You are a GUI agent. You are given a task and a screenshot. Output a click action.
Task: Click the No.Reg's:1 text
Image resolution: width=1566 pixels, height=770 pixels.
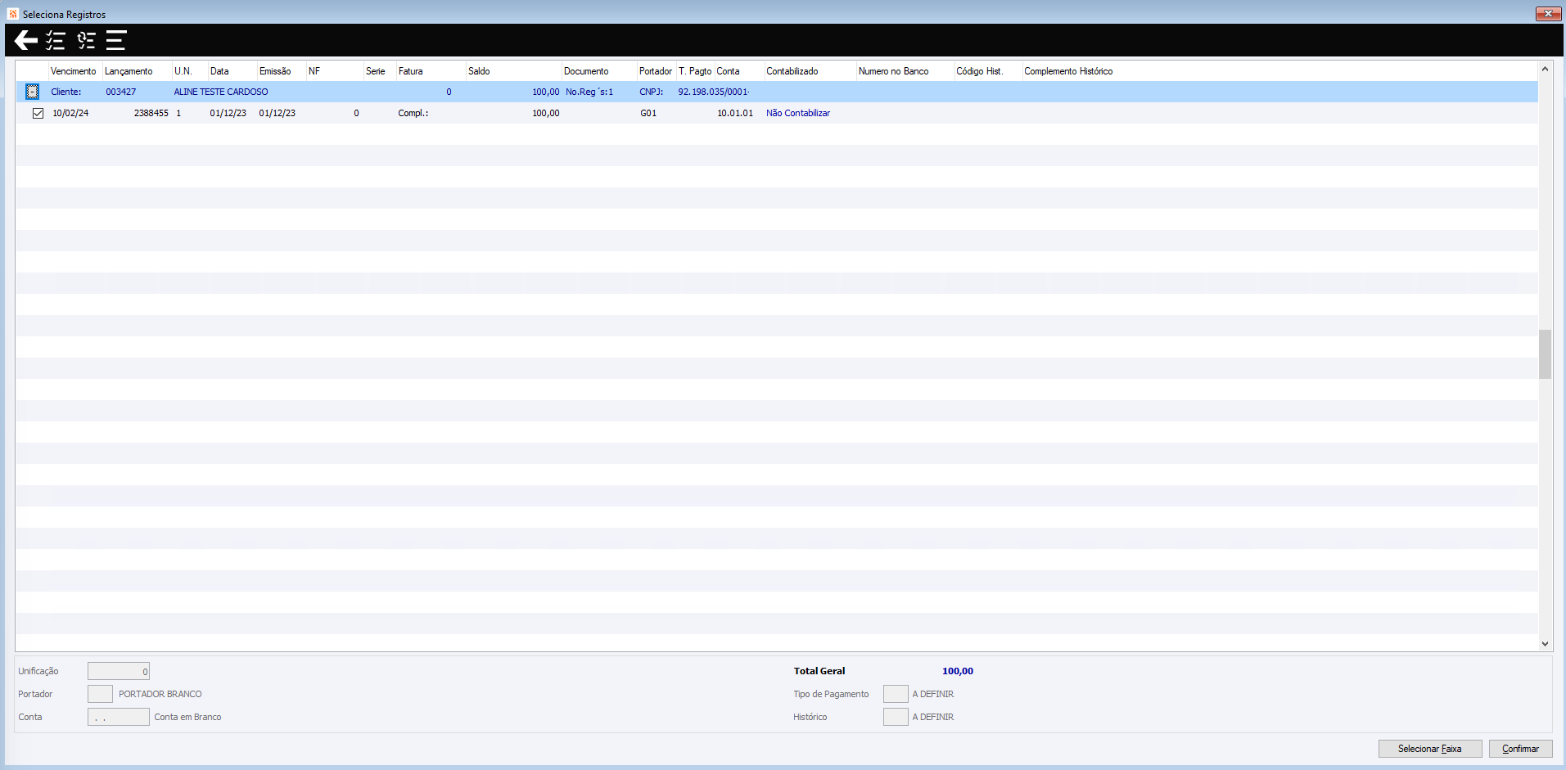pos(589,92)
